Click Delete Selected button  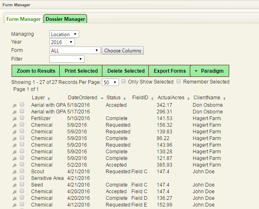(126, 71)
